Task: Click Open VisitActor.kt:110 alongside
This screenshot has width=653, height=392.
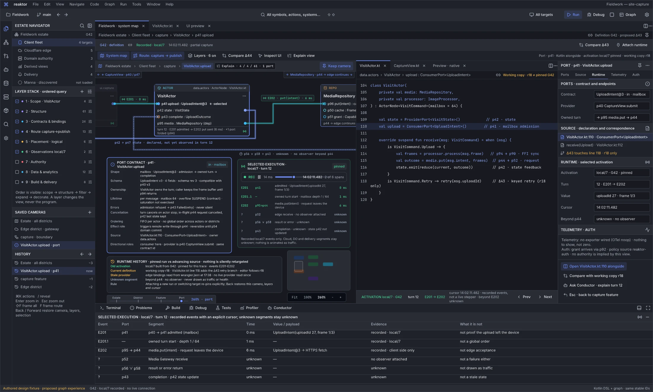Action: point(593,266)
